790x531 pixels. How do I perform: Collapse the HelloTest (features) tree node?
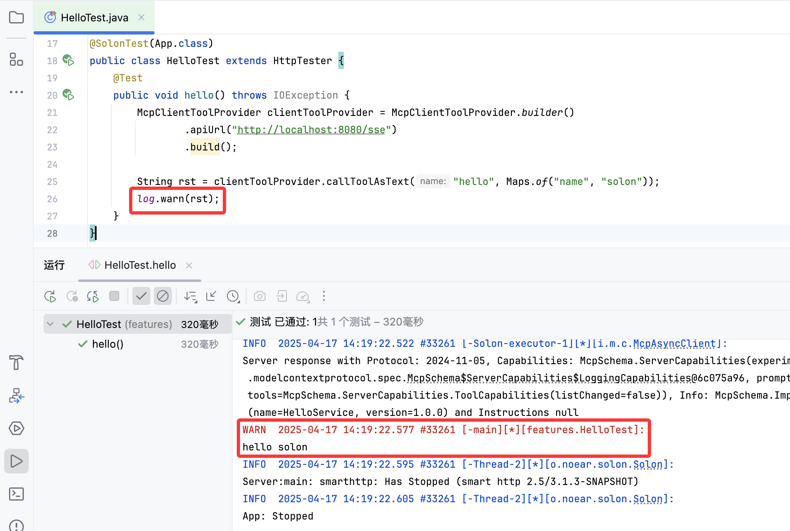(x=50, y=324)
